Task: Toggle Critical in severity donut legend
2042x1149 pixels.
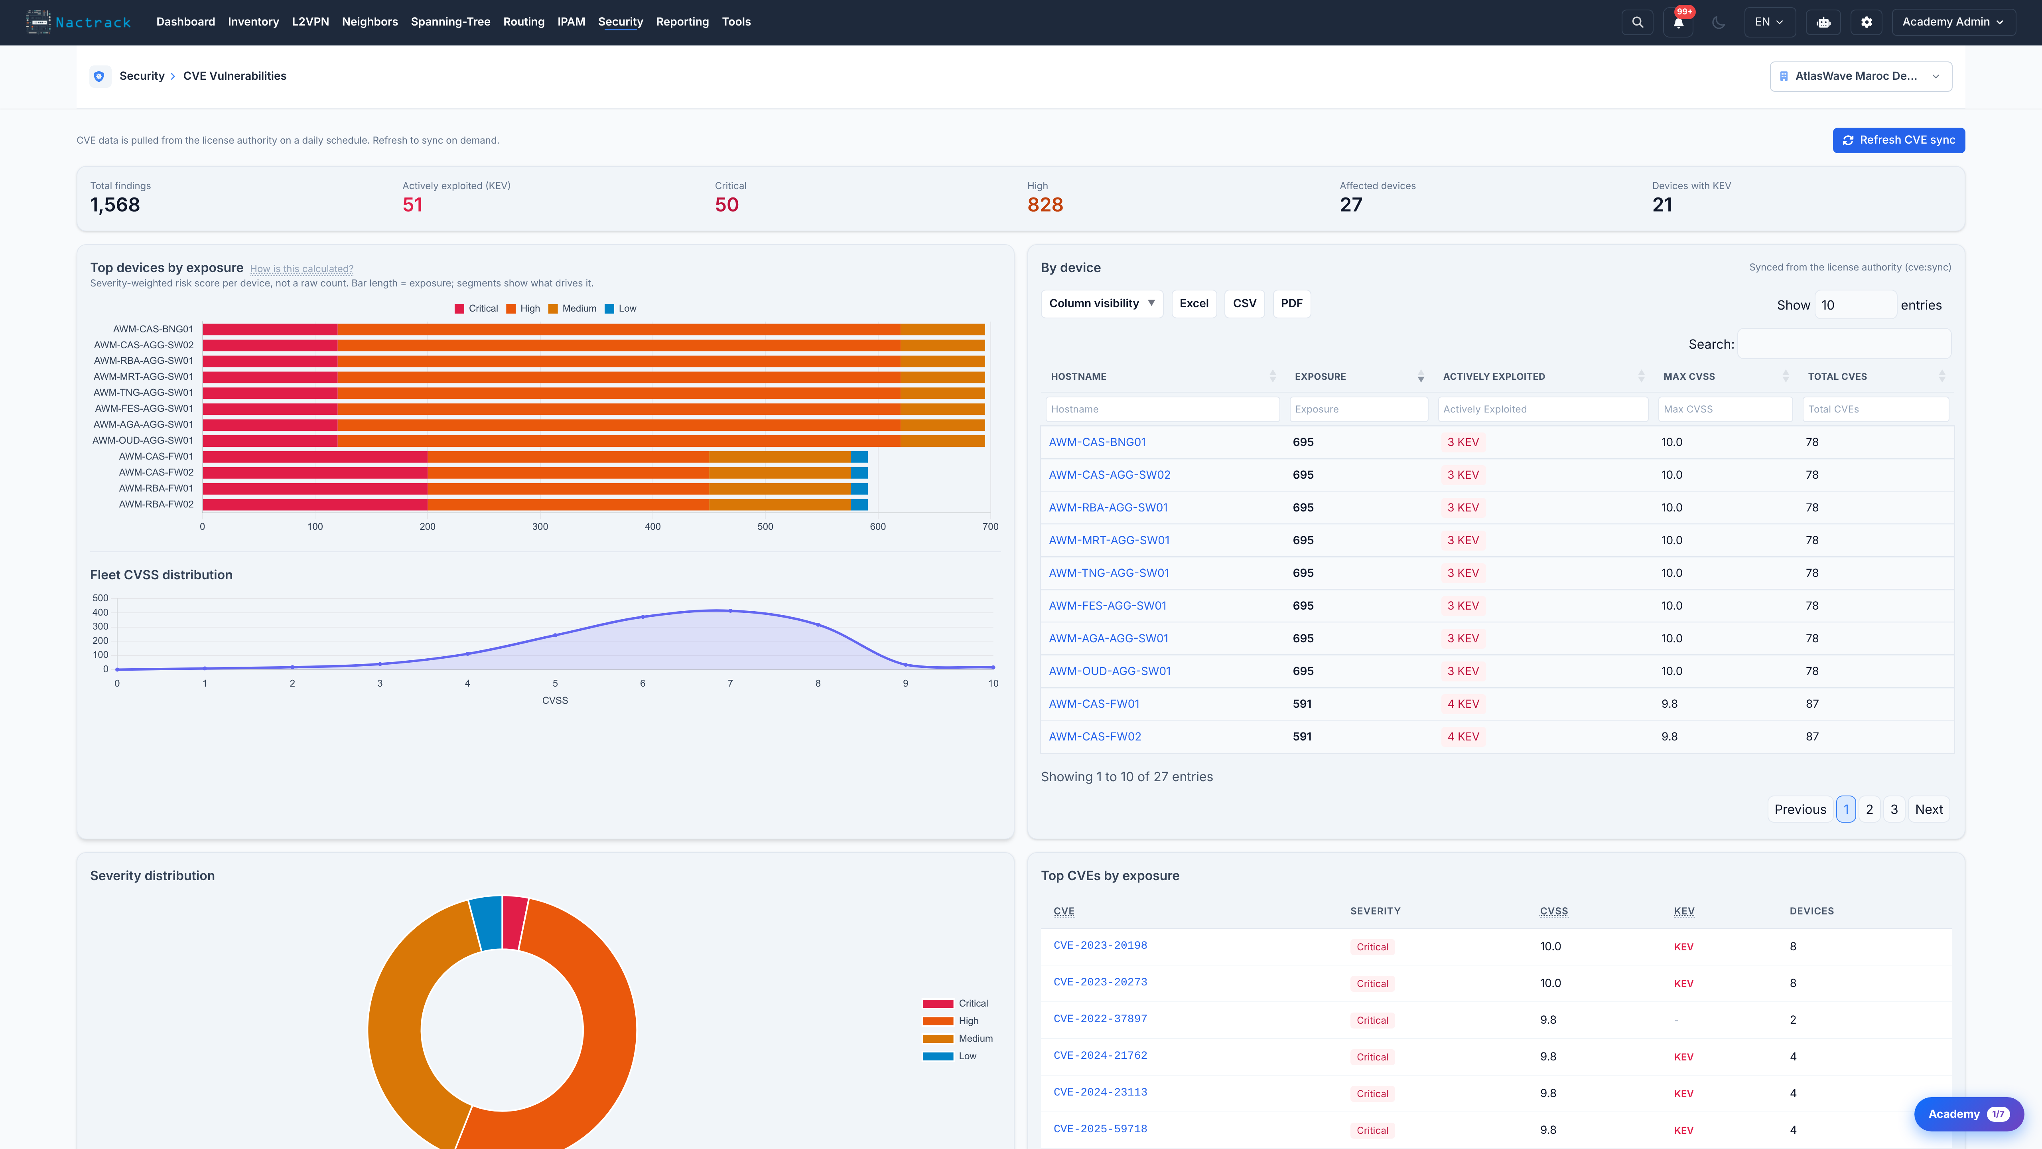Action: (x=955, y=1003)
